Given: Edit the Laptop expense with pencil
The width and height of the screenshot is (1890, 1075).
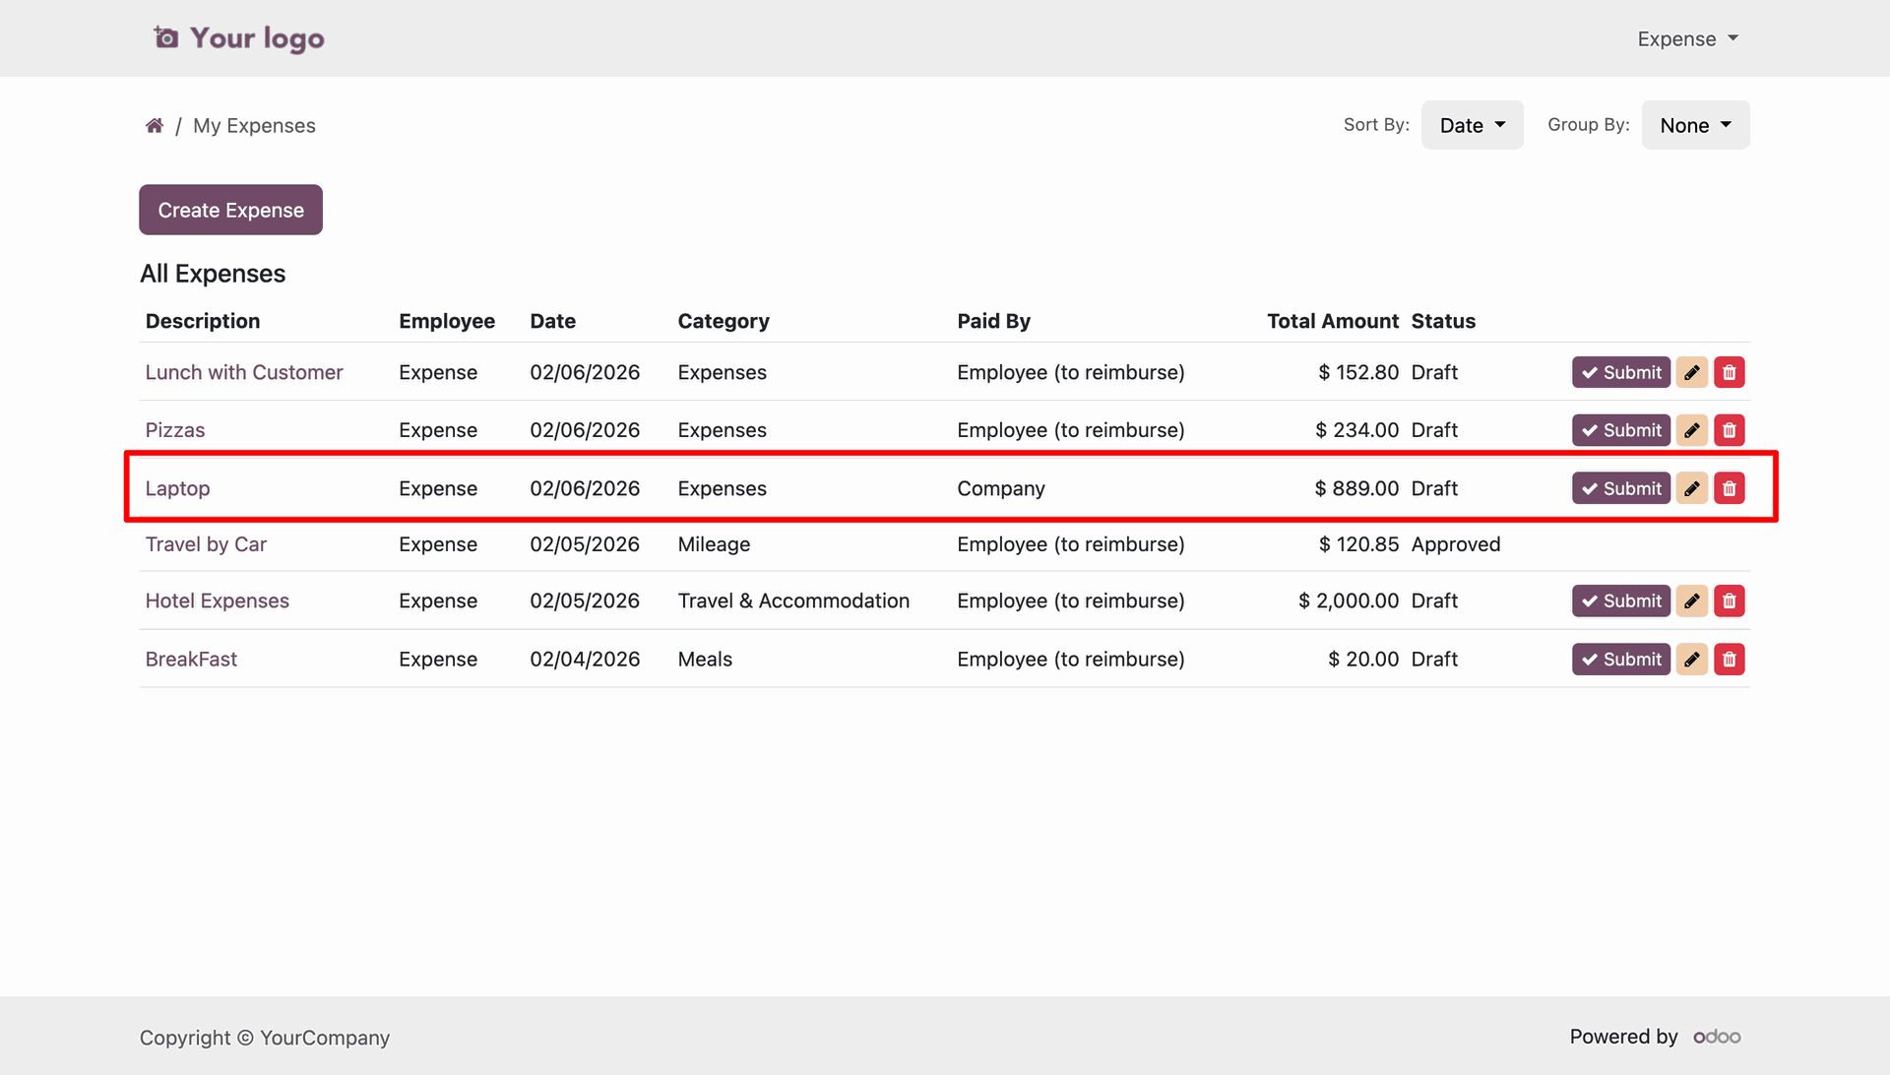Looking at the screenshot, I should point(1691,488).
